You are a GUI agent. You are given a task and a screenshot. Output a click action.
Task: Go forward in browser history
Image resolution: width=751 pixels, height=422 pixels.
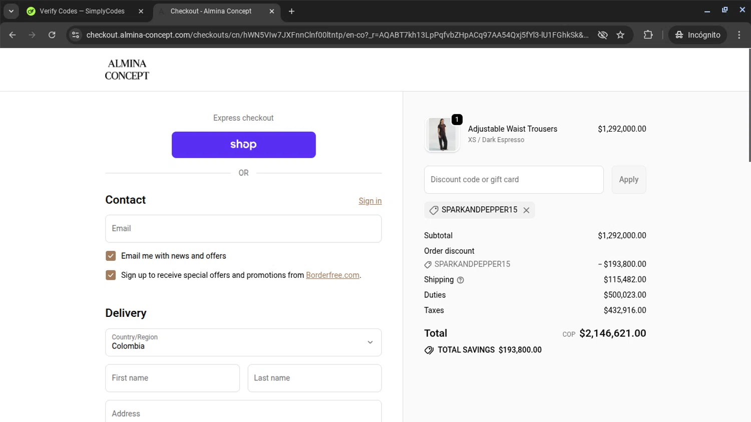(32, 35)
